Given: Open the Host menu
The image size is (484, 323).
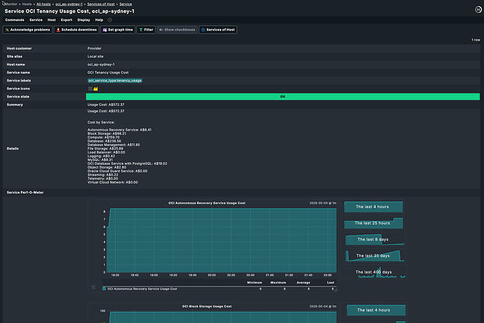Looking at the screenshot, I should pos(51,20).
